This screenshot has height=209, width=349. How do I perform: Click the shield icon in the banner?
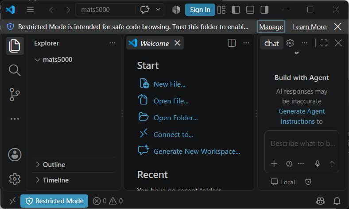pyautogui.click(x=10, y=27)
